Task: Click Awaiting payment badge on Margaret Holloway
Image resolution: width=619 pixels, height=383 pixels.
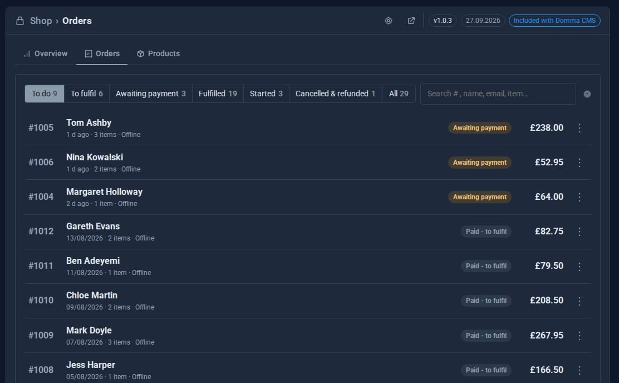Action: pos(480,197)
